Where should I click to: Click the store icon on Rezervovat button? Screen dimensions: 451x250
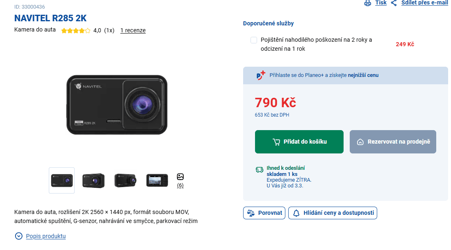point(361,141)
